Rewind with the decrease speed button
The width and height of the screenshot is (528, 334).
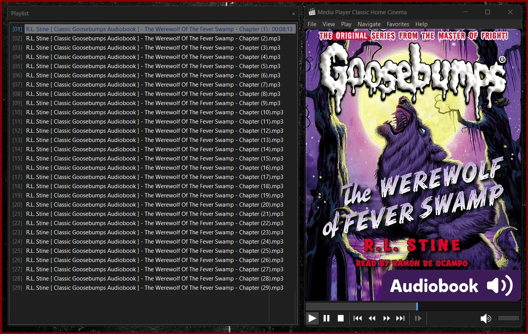(372, 318)
